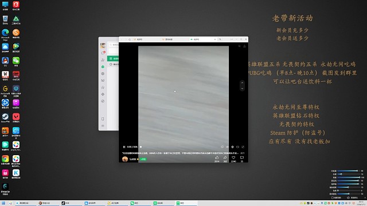The image size is (367, 206).
Task: Click the video progress bar handle
Action: pyautogui.click(x=140, y=147)
